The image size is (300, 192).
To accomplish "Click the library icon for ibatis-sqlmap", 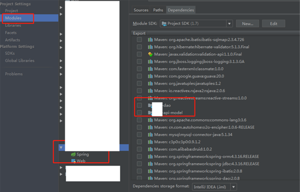I will (150, 40).
